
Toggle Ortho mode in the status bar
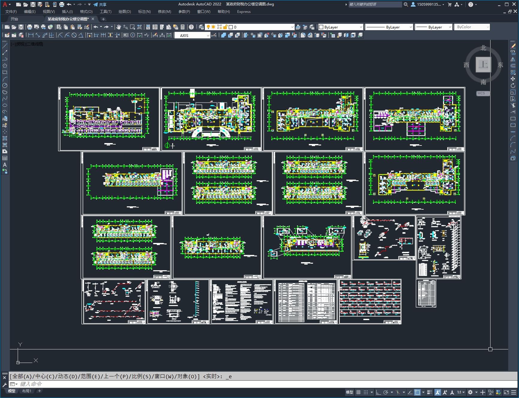click(x=378, y=392)
